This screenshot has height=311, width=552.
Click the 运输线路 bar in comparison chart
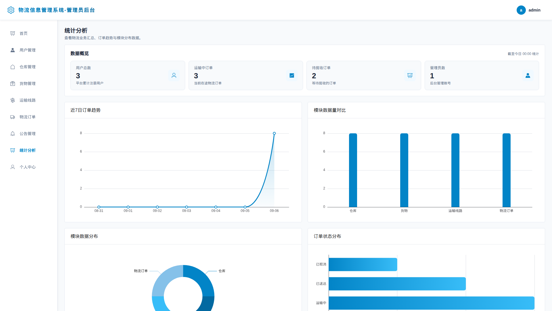point(455,170)
